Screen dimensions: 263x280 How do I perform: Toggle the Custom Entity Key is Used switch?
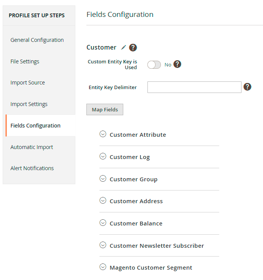(154, 65)
